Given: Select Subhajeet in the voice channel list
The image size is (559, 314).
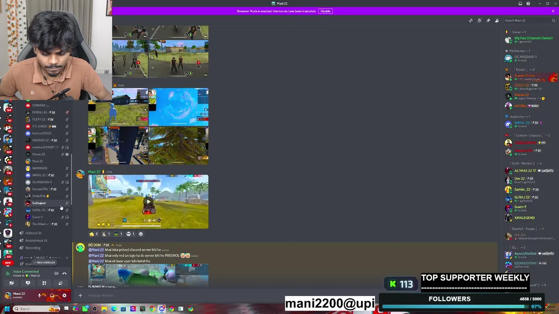Looking at the screenshot, I should point(47,203).
